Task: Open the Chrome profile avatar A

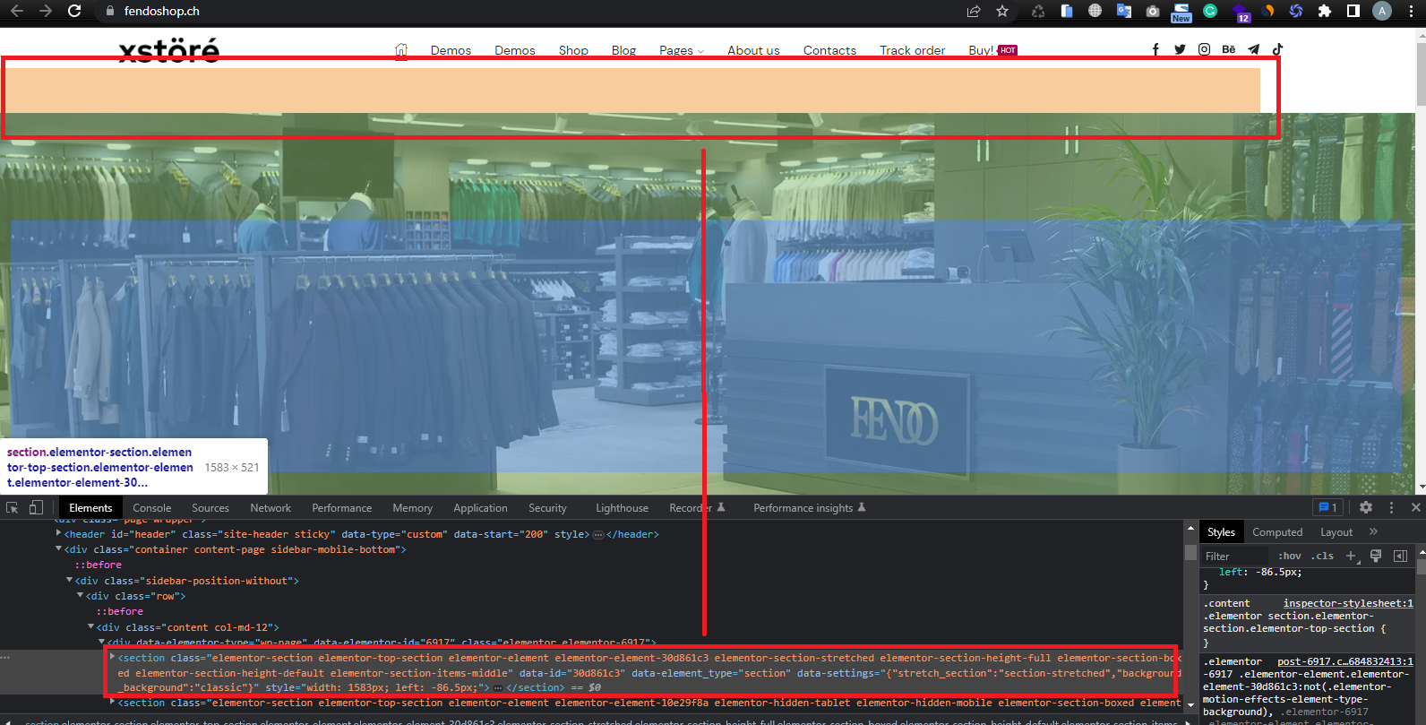Action: coord(1382,11)
